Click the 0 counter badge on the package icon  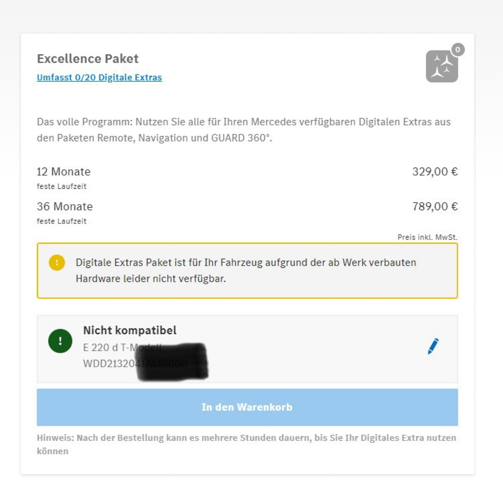click(457, 50)
